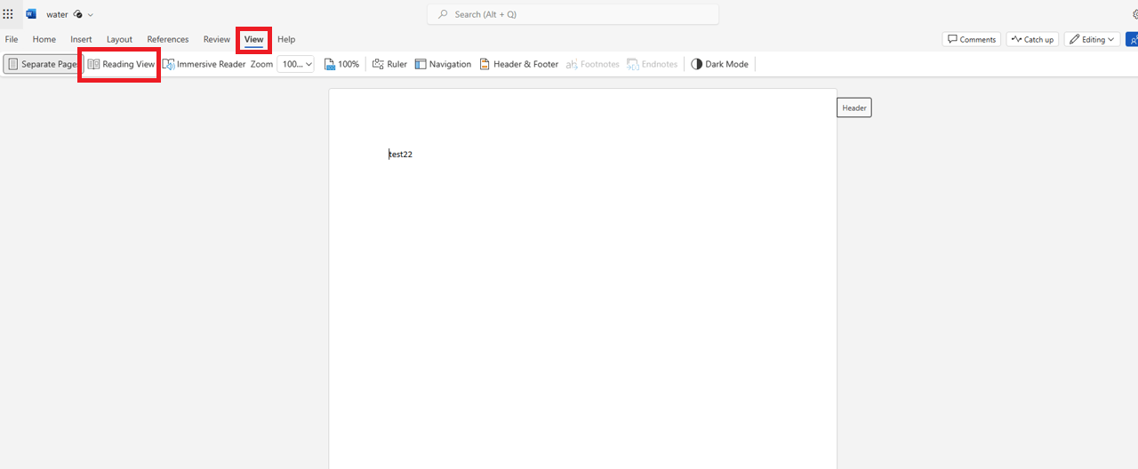Open the Layout tab
The height and width of the screenshot is (469, 1138).
coord(119,39)
